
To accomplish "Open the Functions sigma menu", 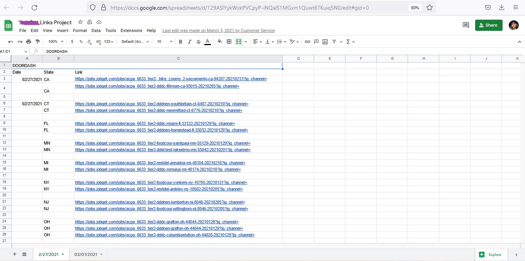I will tap(350, 42).
